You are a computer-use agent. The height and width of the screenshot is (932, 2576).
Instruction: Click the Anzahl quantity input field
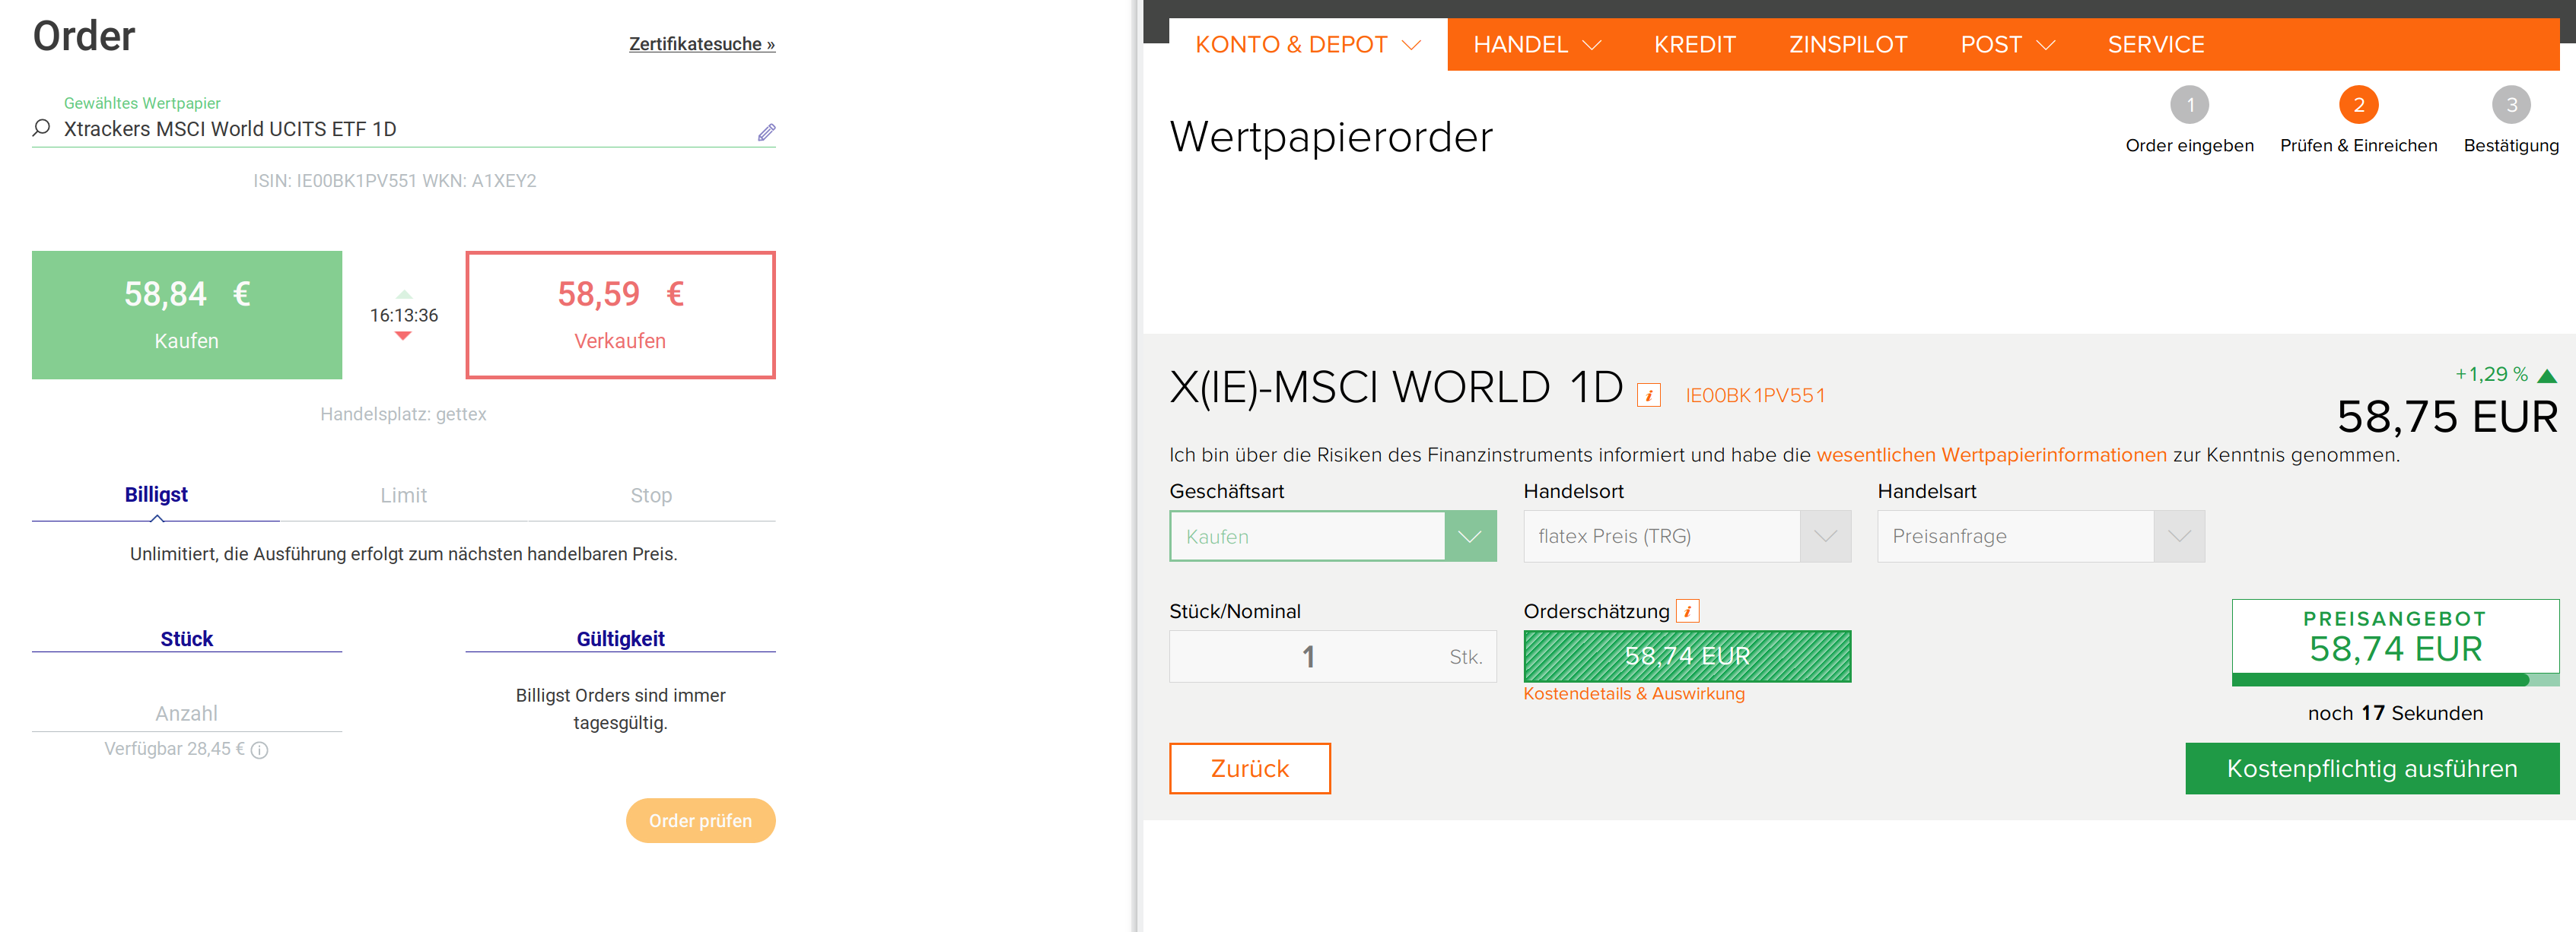(186, 713)
